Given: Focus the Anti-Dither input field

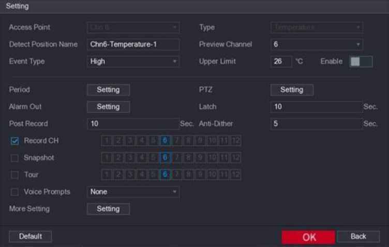Looking at the screenshot, I should 316,124.
